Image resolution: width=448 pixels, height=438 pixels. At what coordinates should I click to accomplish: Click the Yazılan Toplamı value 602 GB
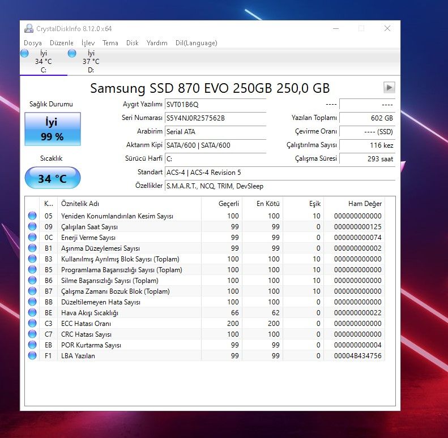point(368,118)
